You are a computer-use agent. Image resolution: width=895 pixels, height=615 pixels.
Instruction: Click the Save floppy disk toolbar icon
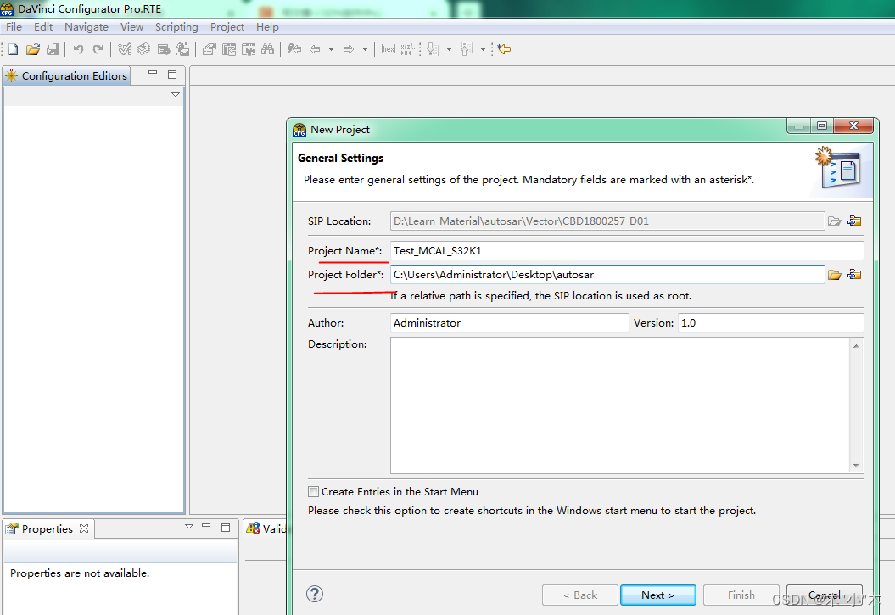point(53,49)
